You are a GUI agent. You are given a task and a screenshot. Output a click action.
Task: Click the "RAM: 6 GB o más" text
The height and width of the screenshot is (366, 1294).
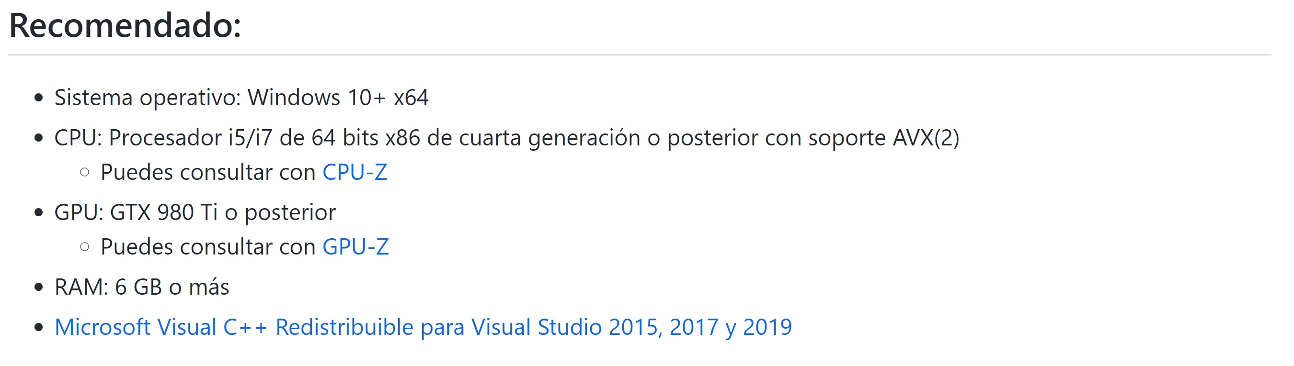click(x=142, y=287)
